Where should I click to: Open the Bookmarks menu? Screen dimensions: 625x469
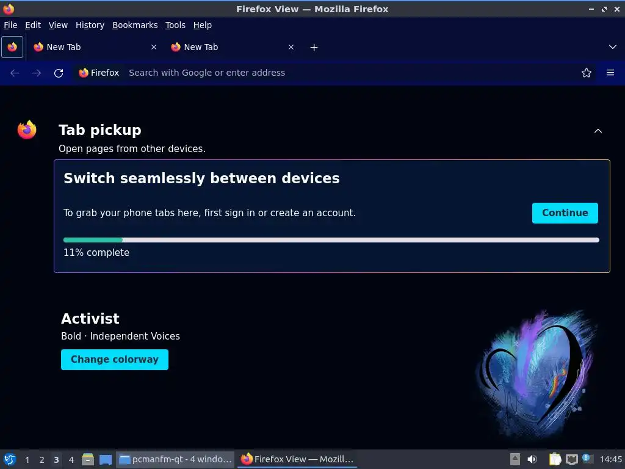pos(135,25)
